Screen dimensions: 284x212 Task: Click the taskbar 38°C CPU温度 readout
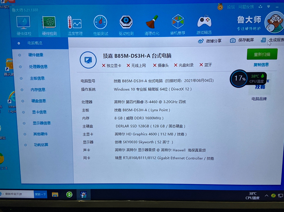pyautogui.click(x=252, y=196)
